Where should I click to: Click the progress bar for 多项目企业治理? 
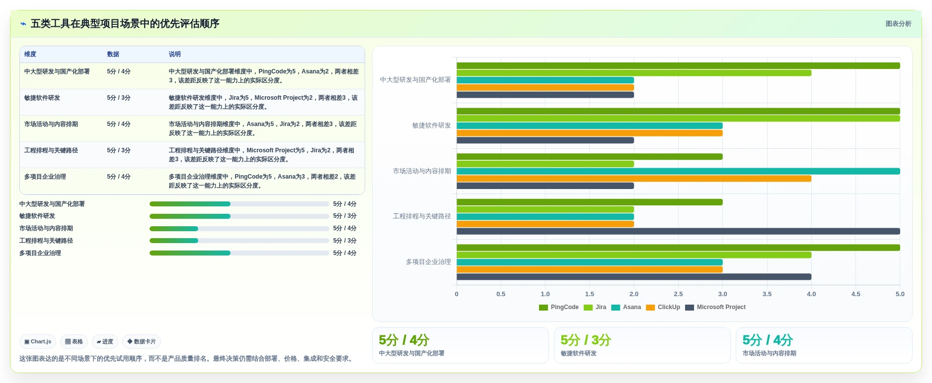coord(239,253)
